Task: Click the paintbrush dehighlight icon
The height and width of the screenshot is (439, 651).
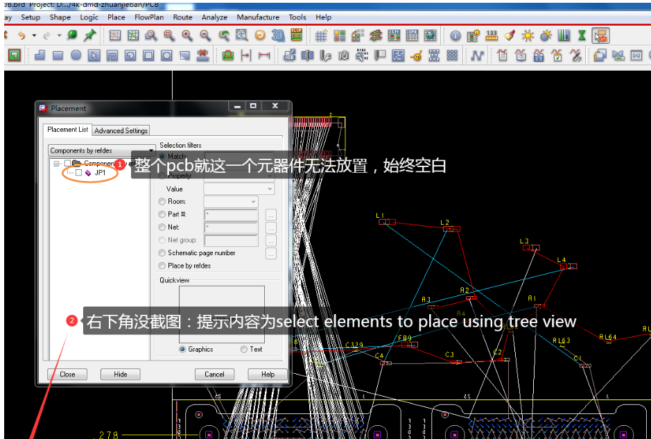Action: point(510,36)
